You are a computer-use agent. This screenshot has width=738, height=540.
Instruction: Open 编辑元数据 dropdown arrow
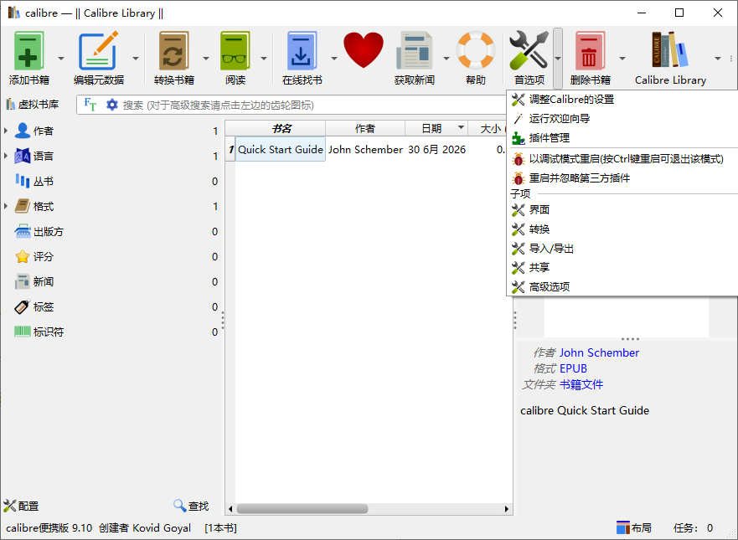tap(136, 59)
